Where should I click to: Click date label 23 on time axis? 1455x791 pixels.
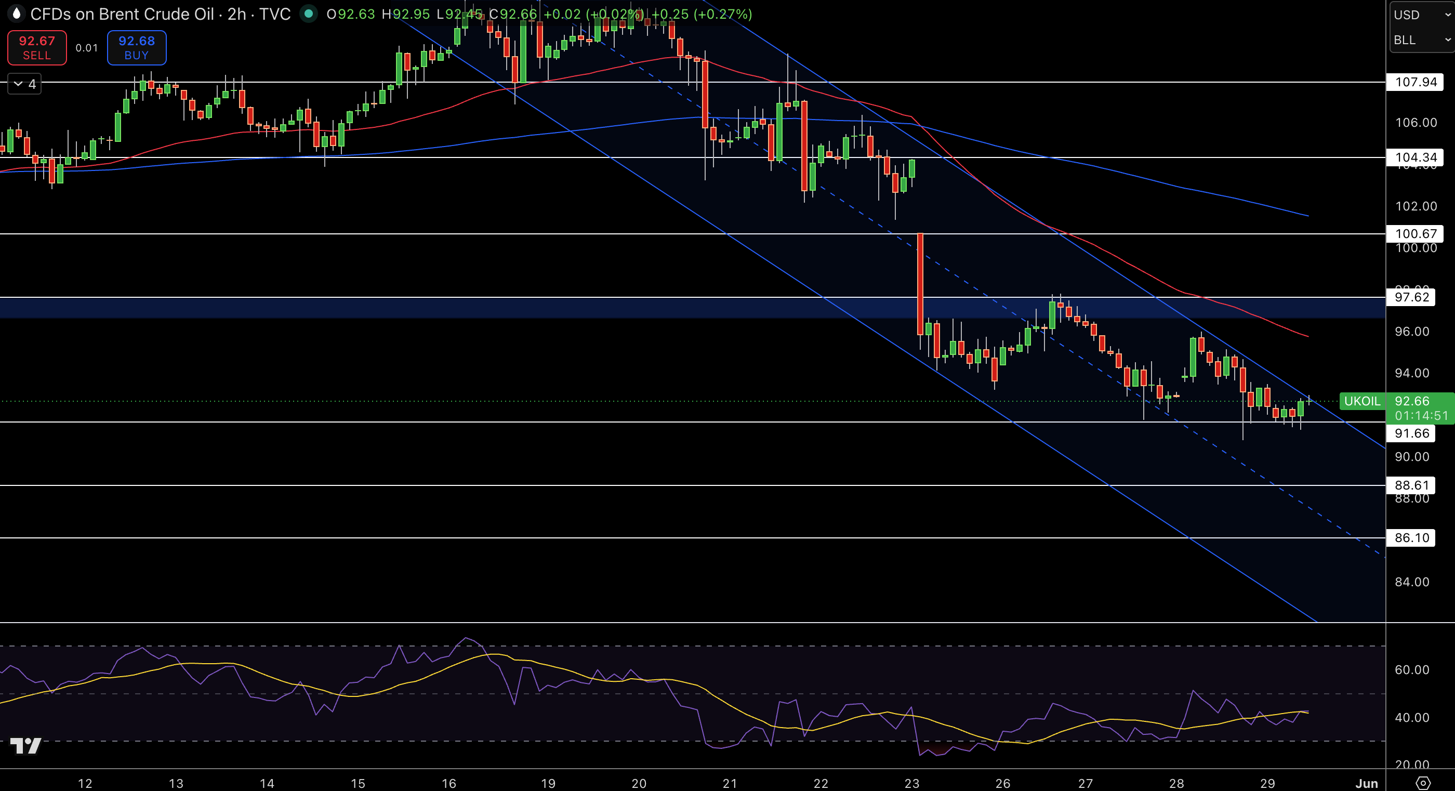911,783
